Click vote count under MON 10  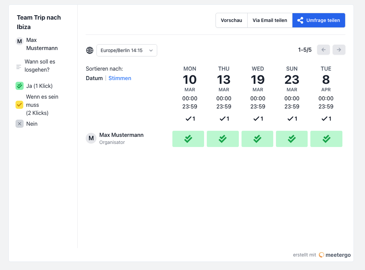[x=190, y=119]
